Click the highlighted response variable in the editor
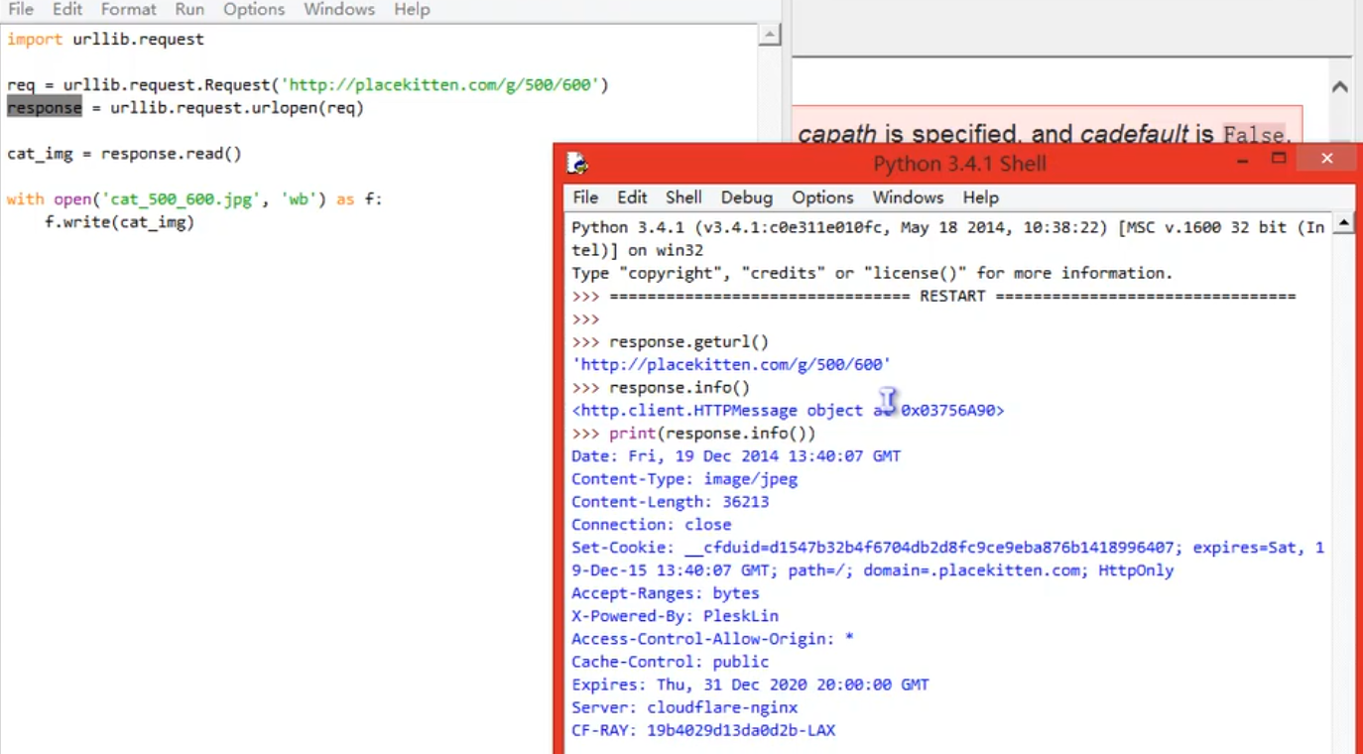This screenshot has width=1363, height=754. point(44,107)
